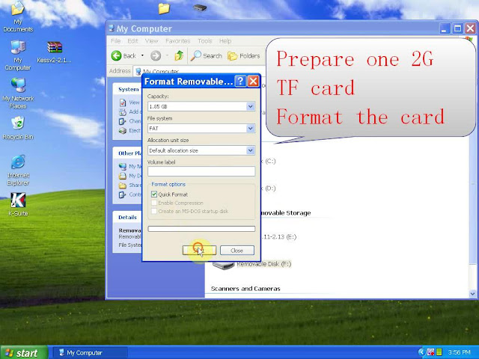Click the Scanners and Cameras heading
Screen dimensions: 479x359
tap(245, 289)
